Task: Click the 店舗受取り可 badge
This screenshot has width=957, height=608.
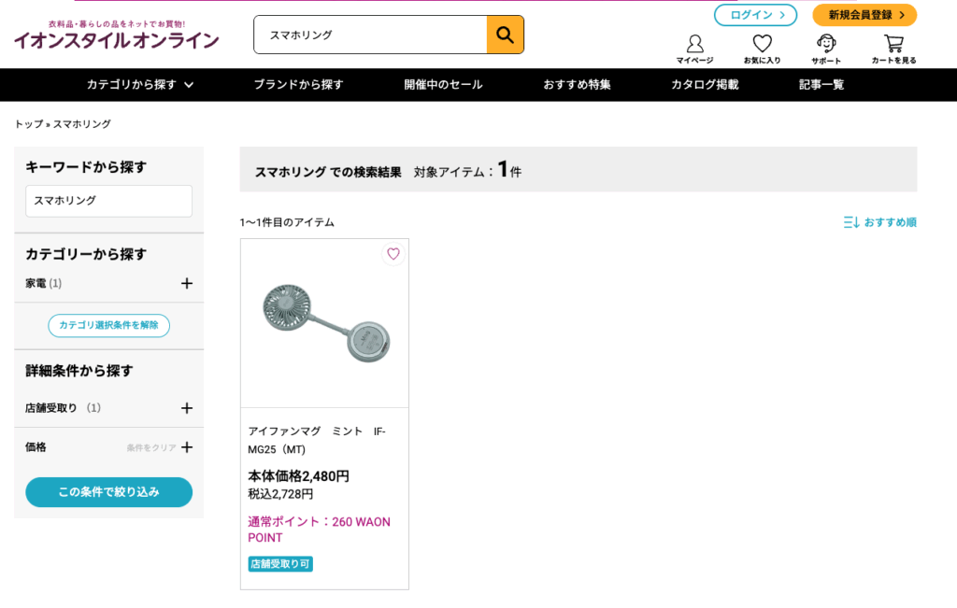Action: pyautogui.click(x=280, y=564)
